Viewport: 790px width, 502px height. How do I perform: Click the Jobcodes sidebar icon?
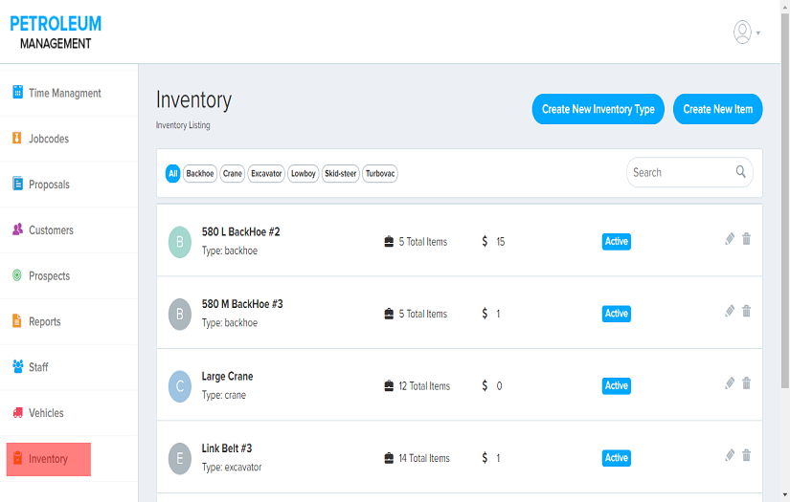coord(17,138)
